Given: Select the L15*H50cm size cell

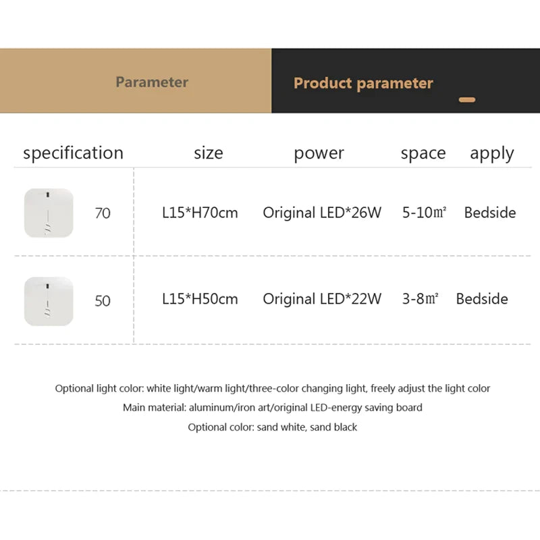Looking at the screenshot, I should 200,299.
